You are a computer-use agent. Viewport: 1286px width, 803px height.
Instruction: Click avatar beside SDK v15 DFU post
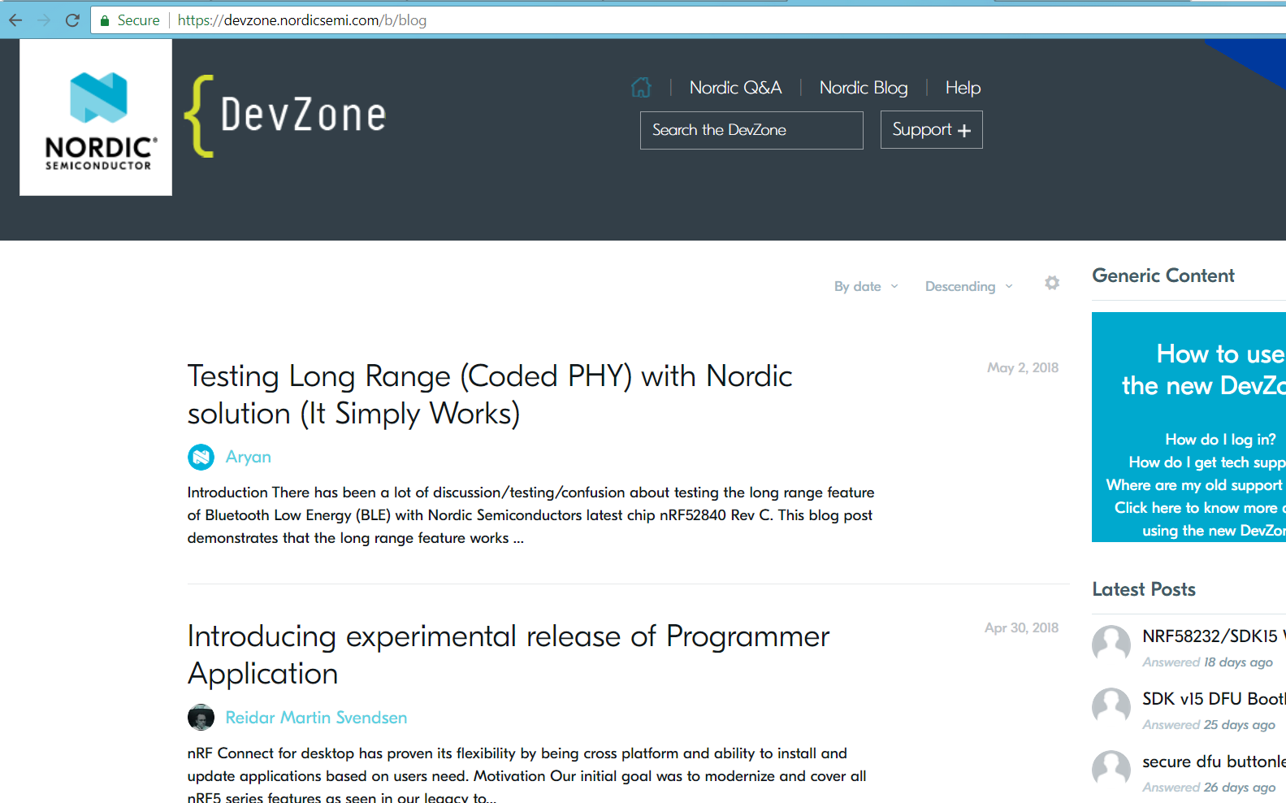[1111, 707]
